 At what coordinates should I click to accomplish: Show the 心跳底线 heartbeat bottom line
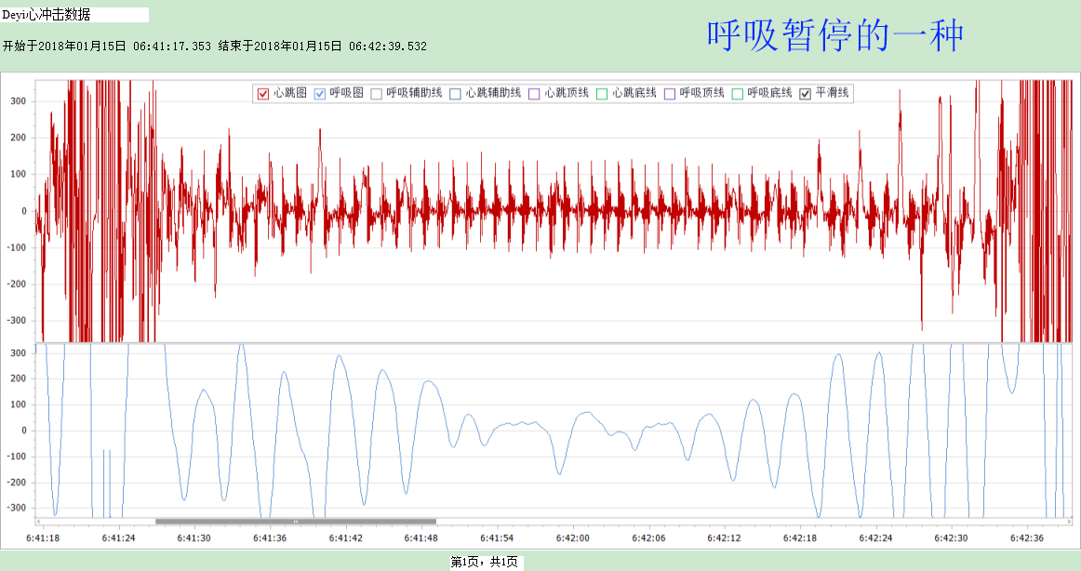602,93
